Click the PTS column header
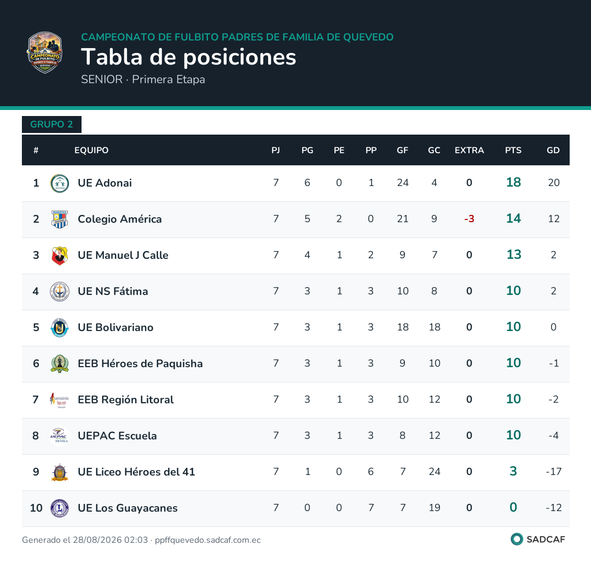This screenshot has height=568, width=591. coord(513,150)
